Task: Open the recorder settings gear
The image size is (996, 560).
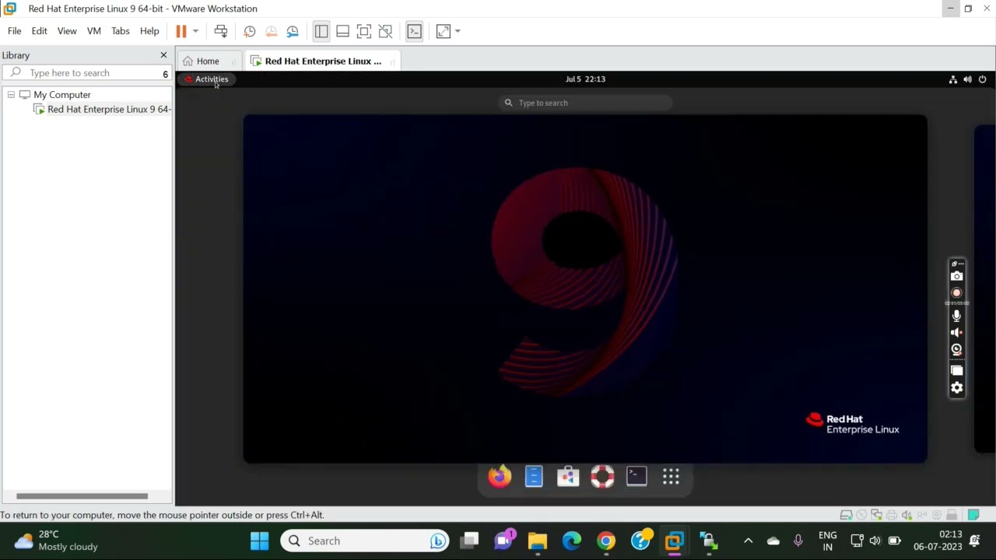Action: (x=957, y=388)
